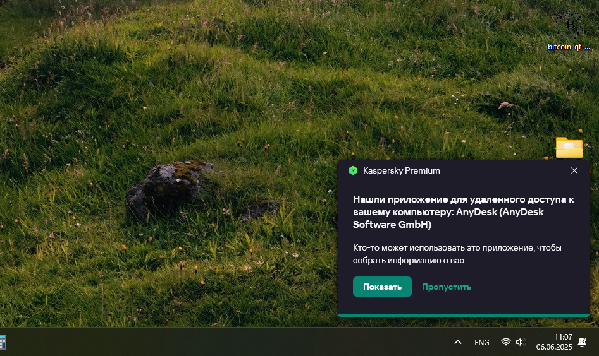Open the notification bell icon in taskbar
Image resolution: width=599 pixels, height=356 pixels.
582,342
